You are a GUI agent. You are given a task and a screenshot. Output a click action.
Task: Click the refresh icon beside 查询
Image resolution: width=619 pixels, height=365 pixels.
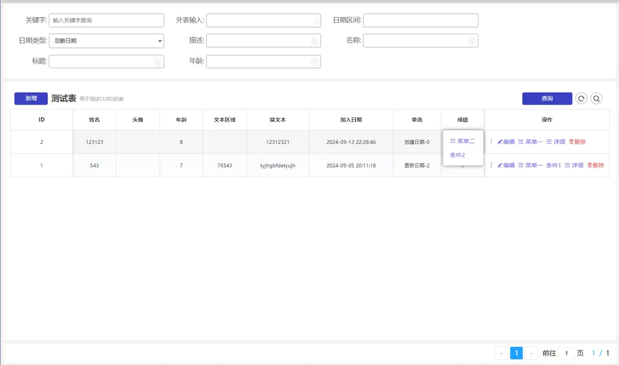[x=581, y=98]
